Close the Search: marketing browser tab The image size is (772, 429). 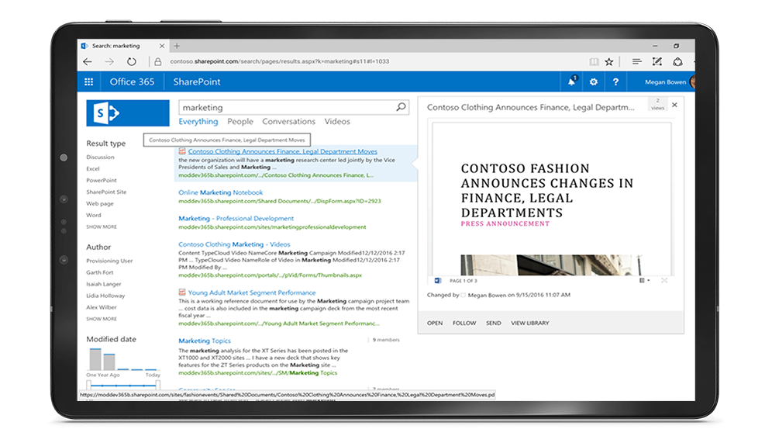(x=162, y=46)
